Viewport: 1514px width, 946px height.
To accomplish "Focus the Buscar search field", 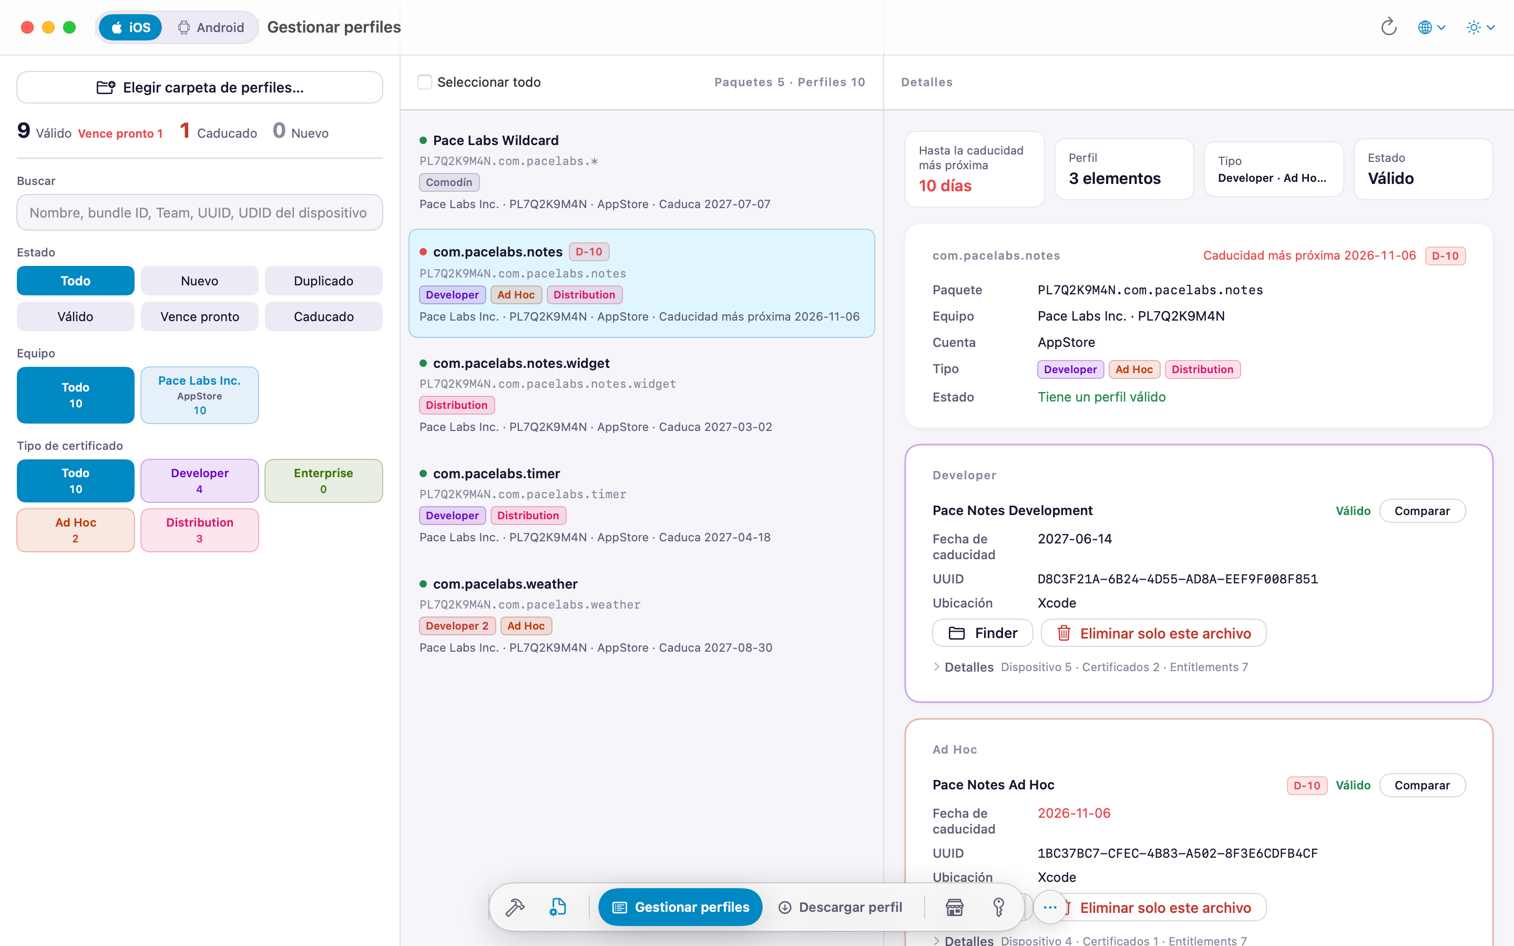I will click(200, 213).
